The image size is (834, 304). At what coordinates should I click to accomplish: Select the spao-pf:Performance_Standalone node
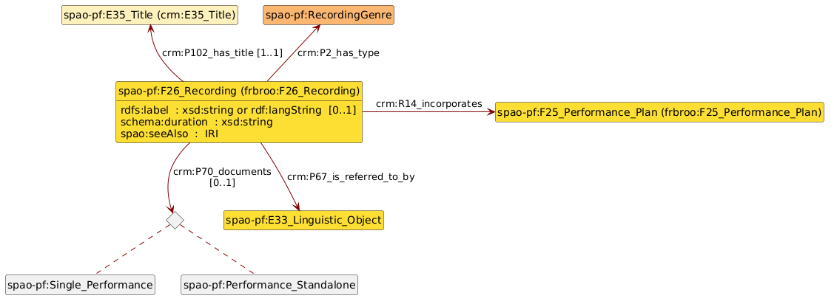click(269, 284)
